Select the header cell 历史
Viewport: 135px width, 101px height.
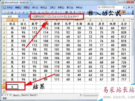coord(102,24)
